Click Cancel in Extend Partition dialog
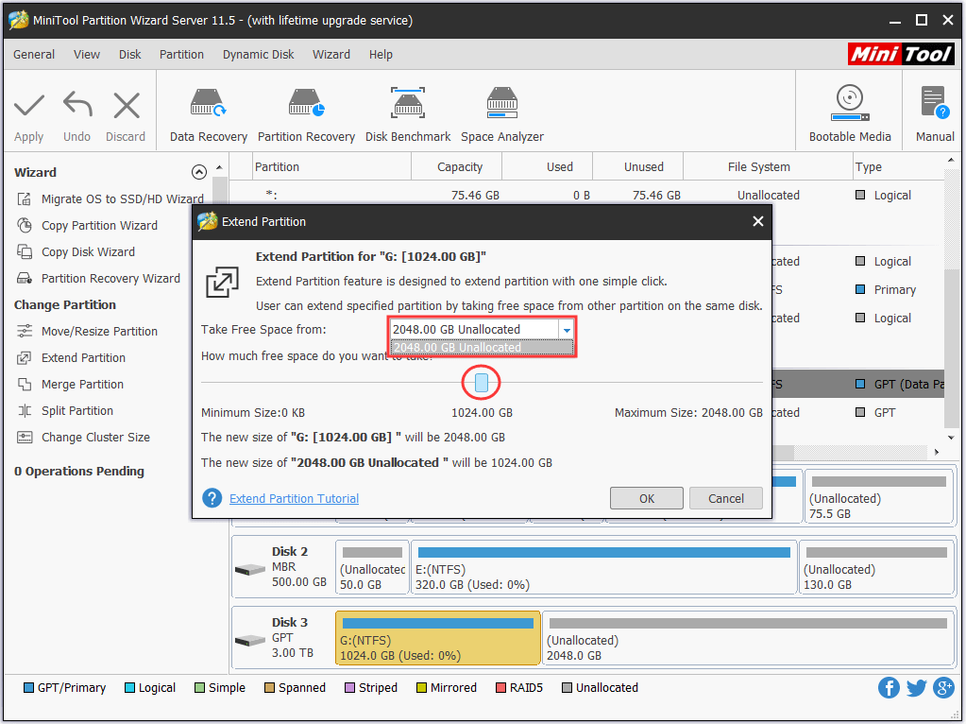Image resolution: width=966 pixels, height=724 pixels. (726, 498)
